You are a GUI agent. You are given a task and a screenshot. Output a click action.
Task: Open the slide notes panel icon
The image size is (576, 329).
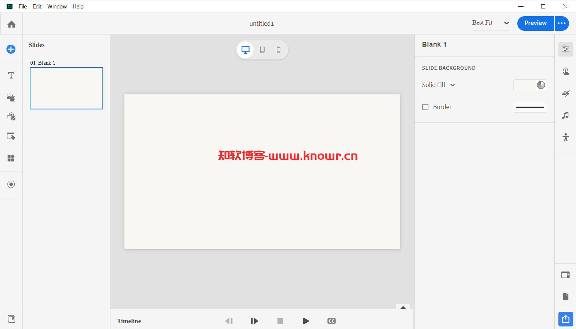565,275
